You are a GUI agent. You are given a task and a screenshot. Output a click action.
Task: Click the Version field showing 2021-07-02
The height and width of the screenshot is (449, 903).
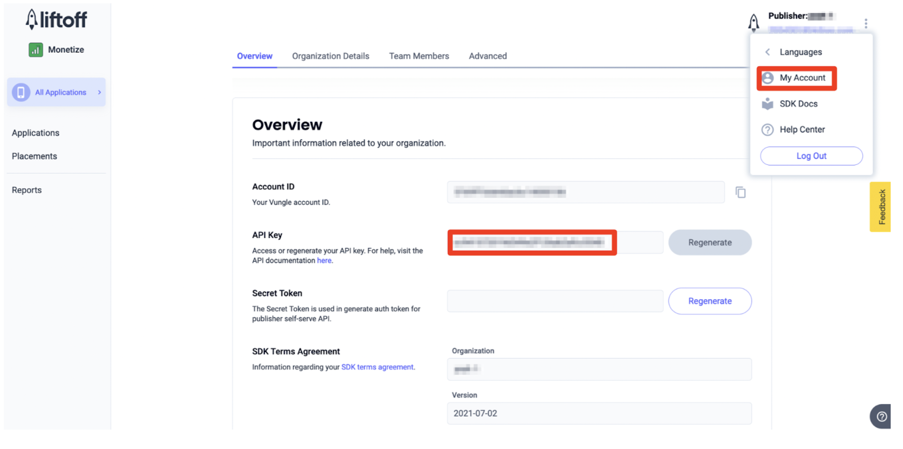(x=599, y=413)
